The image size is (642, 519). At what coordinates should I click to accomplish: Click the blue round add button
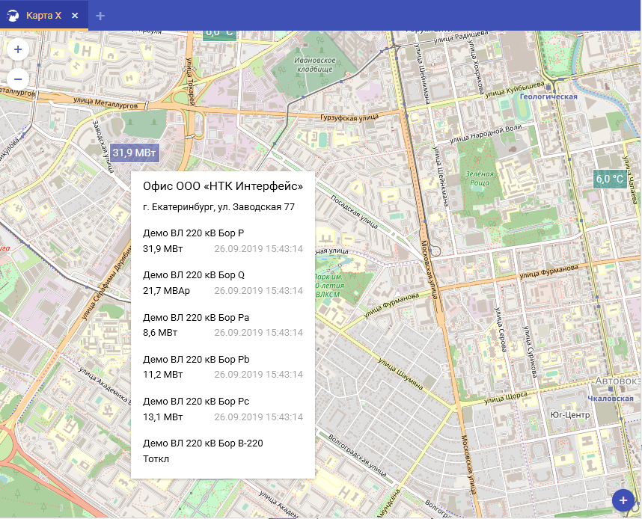click(x=623, y=500)
